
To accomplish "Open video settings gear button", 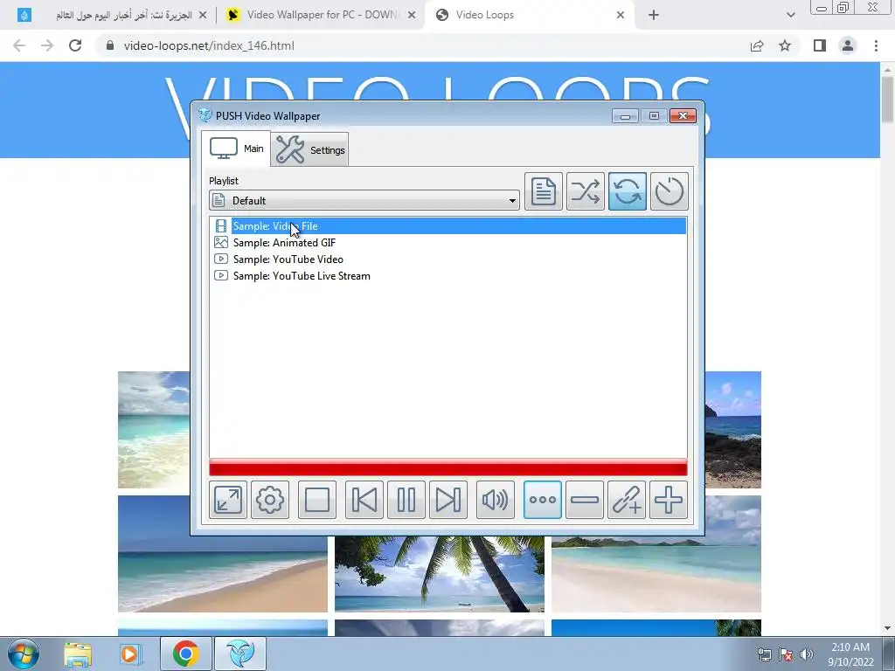I will pos(270,500).
